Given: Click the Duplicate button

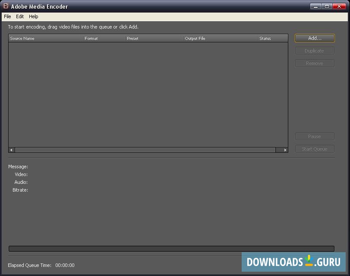Looking at the screenshot, I should pyautogui.click(x=315, y=51).
